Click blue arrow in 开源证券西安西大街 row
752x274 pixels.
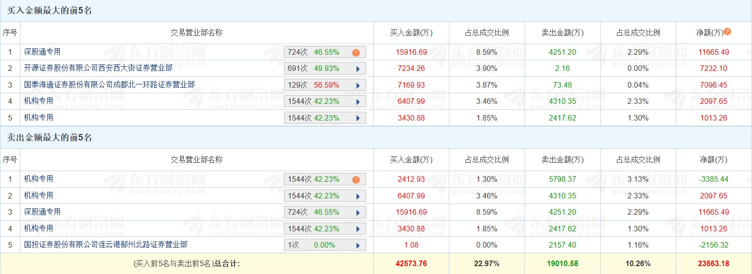358,69
